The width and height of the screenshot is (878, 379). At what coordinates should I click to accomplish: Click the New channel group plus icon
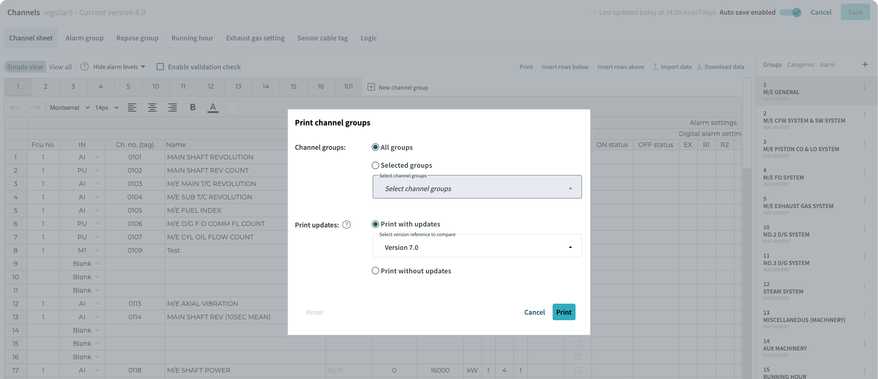pyautogui.click(x=371, y=87)
